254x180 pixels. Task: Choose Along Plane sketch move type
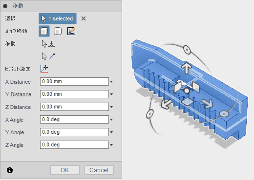pyautogui.click(x=71, y=31)
